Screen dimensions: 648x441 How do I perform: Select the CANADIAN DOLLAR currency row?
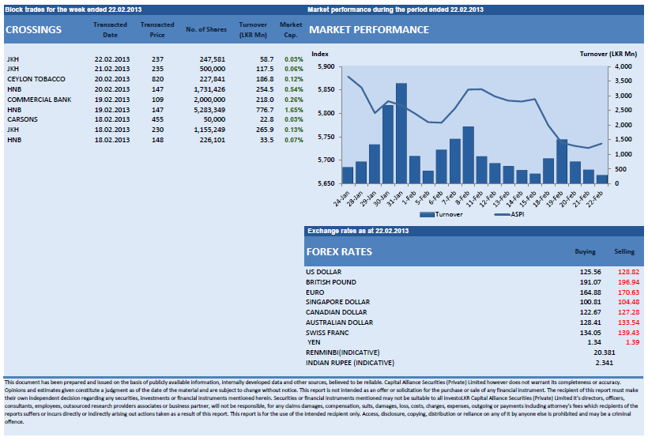pyautogui.click(x=473, y=312)
